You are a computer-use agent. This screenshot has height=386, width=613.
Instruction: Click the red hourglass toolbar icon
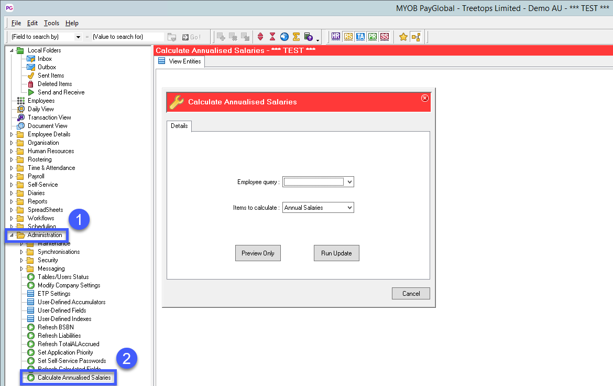click(272, 37)
